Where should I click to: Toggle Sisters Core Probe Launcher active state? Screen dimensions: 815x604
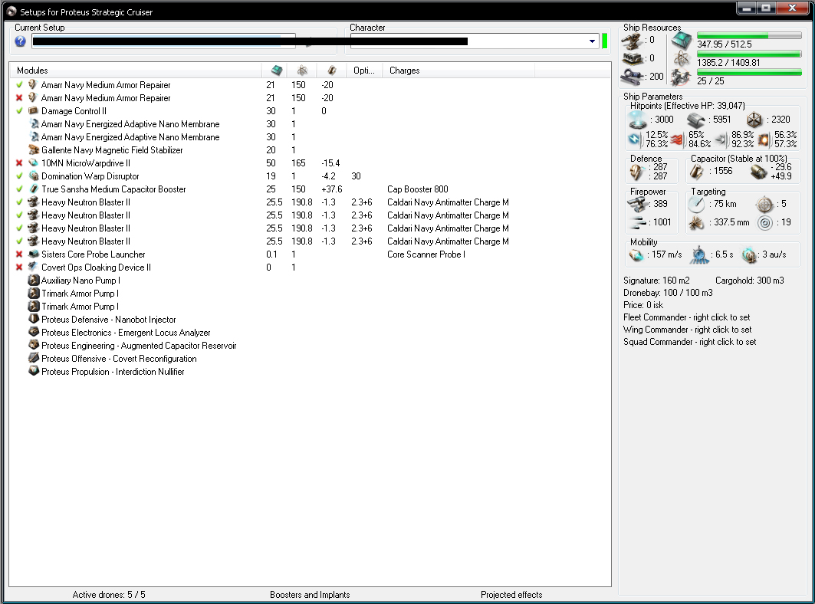(19, 254)
